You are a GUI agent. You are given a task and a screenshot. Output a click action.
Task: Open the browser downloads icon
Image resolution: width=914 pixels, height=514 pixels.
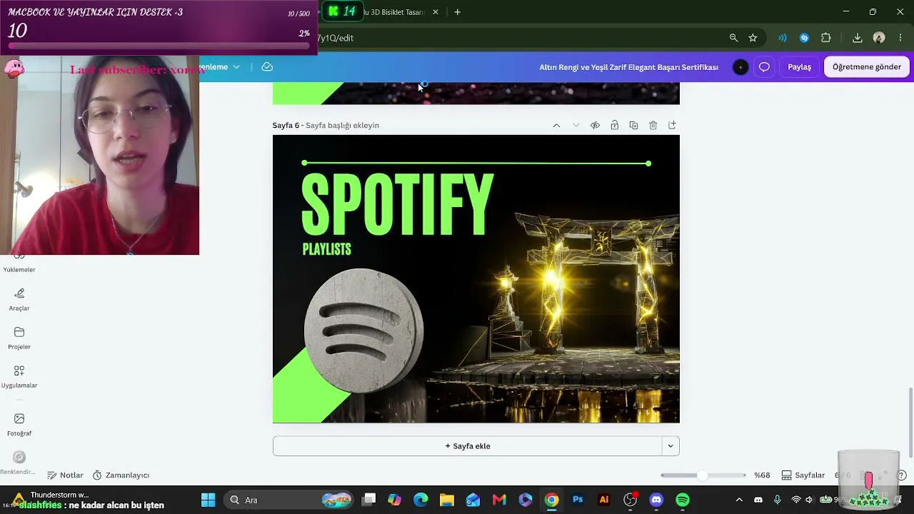point(858,38)
